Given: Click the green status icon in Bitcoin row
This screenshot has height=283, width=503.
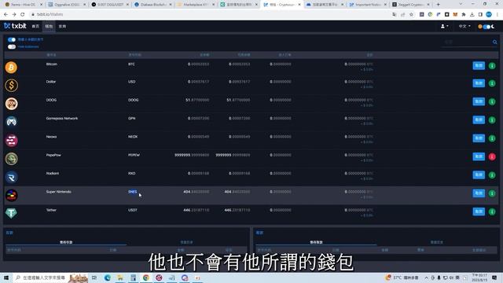Looking at the screenshot, I should 492,65.
